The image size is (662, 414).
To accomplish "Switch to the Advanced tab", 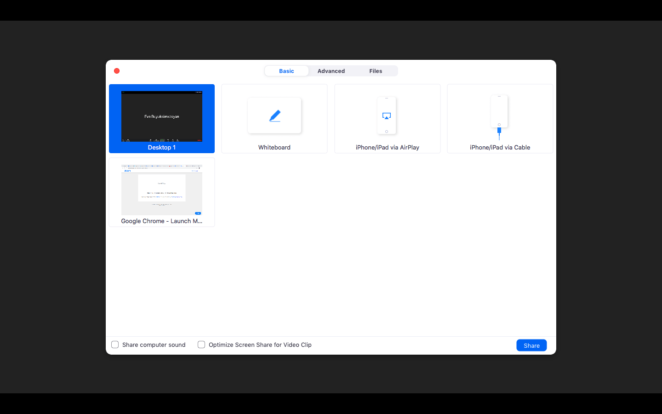I will [331, 71].
